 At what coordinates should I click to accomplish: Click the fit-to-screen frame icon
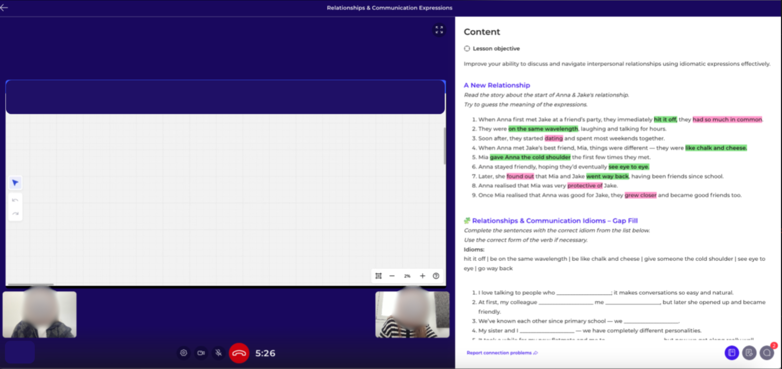(x=378, y=276)
